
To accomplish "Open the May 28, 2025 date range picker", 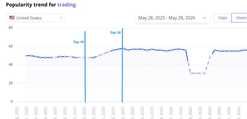I will pos(172,18).
